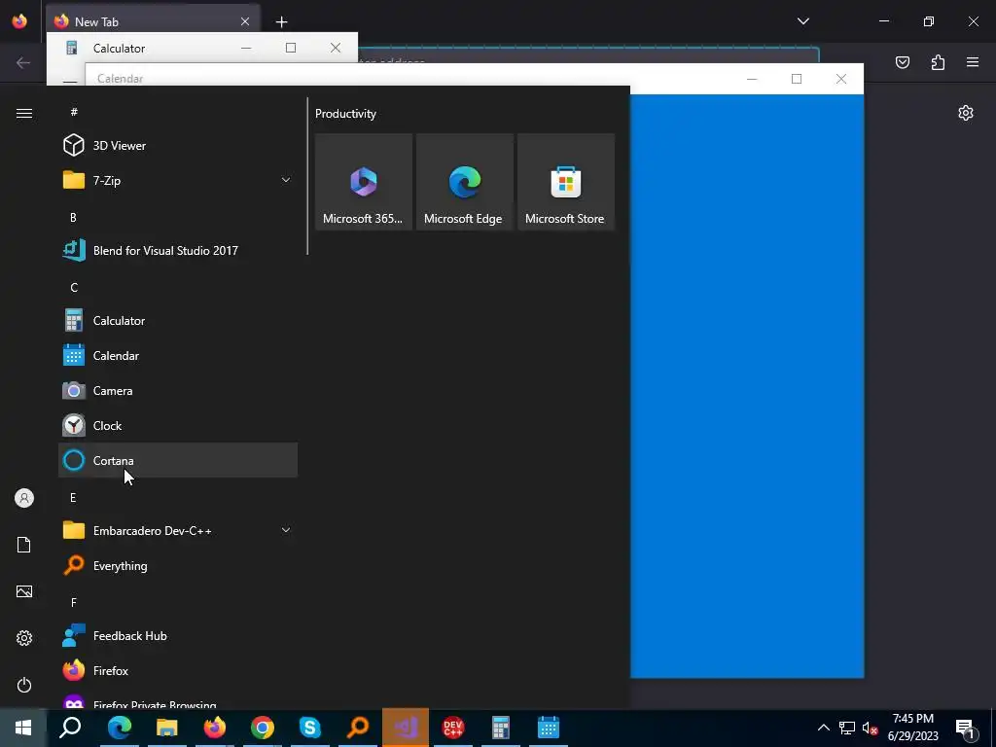Click the B letter section header

[73, 217]
